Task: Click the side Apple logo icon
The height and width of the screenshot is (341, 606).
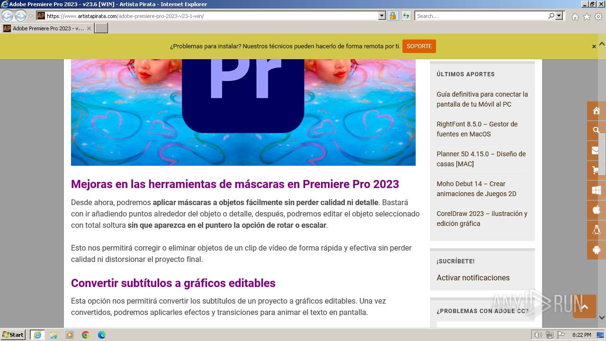Action: coord(596,210)
